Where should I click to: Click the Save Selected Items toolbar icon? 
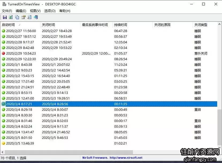pyautogui.click(x=5, y=17)
